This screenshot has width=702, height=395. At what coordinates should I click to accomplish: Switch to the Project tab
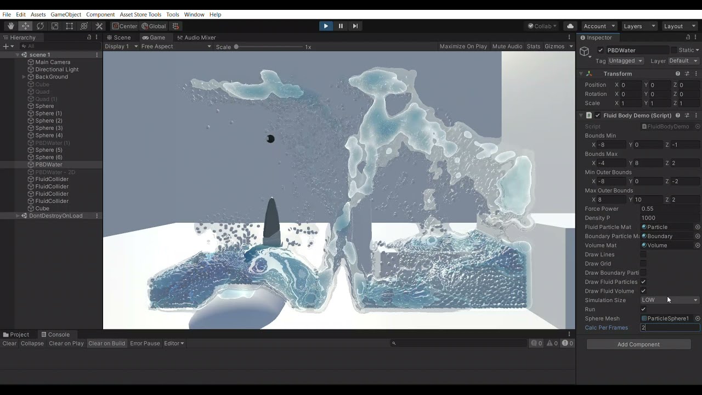click(x=16, y=335)
